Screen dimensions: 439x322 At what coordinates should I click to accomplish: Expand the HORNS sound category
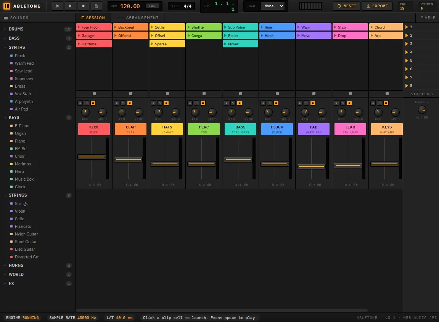38,265
